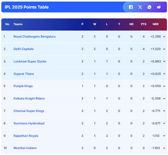Expand Punjab Kings row chevron

(164, 86)
